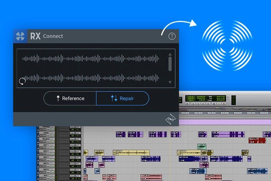Click the green NAT 1 audio clip
Image resolution: width=271 pixels, height=181 pixels.
point(202,146)
